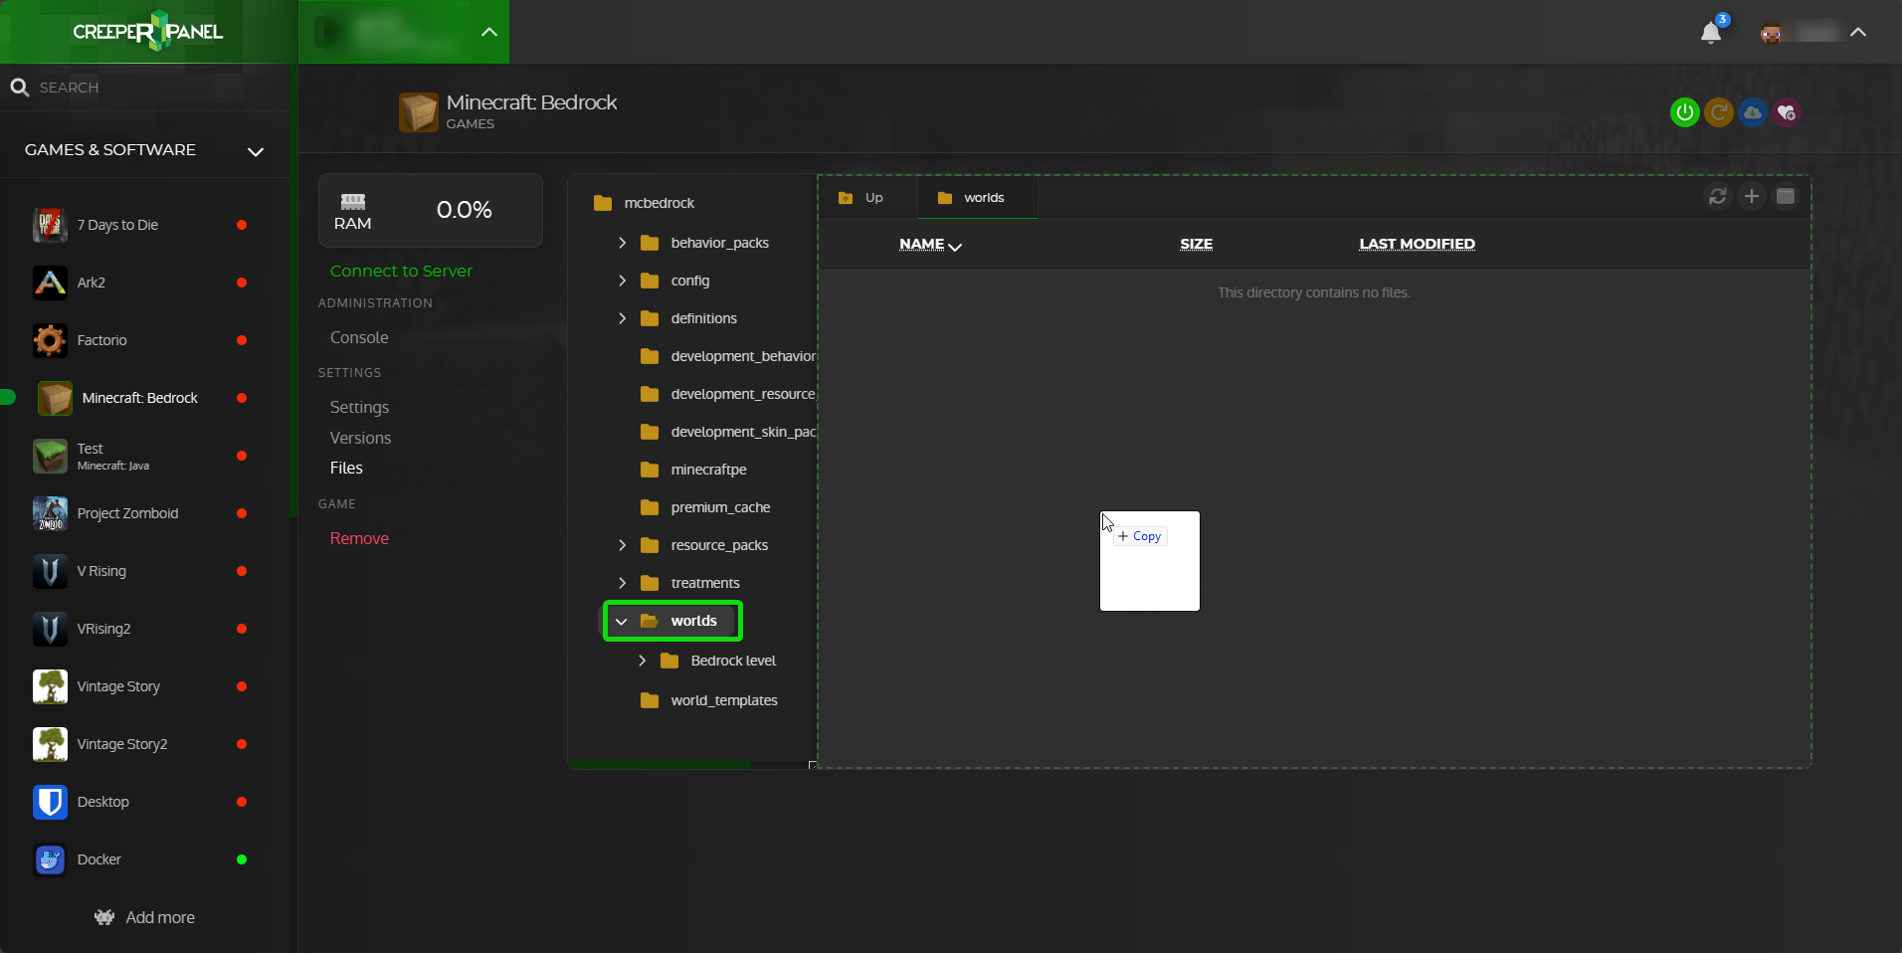Collapse the server selector dropdown
1902x953 pixels.
point(488,32)
